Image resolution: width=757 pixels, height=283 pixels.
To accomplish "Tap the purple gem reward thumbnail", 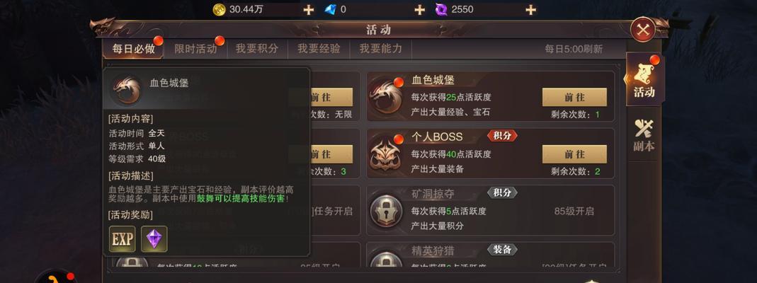I will (154, 238).
